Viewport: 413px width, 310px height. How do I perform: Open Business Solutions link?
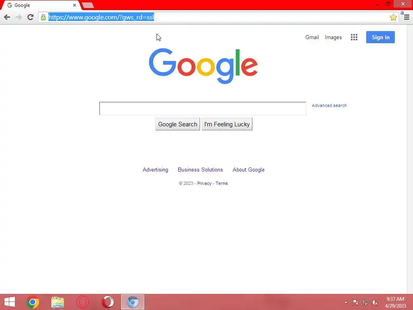tap(200, 170)
